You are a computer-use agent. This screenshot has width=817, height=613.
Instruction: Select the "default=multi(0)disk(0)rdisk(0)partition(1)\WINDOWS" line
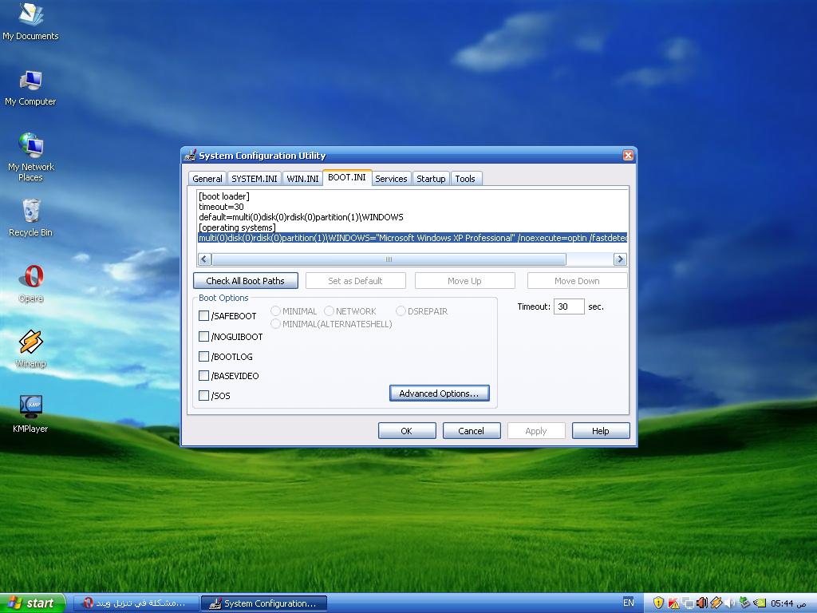tap(301, 217)
